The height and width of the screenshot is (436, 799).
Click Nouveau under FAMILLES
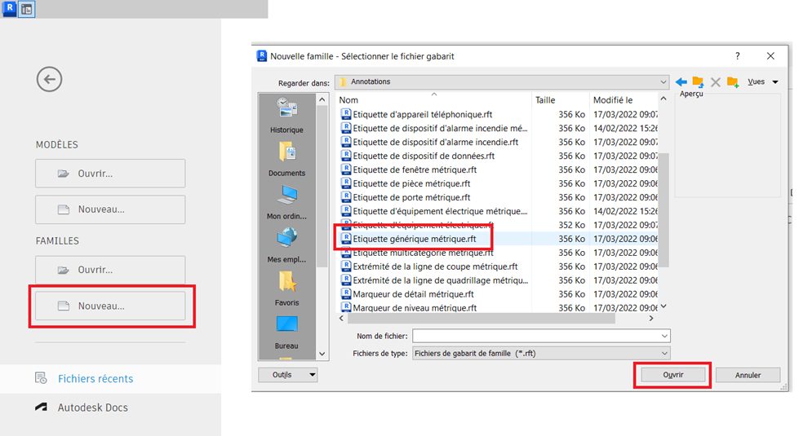(x=110, y=306)
